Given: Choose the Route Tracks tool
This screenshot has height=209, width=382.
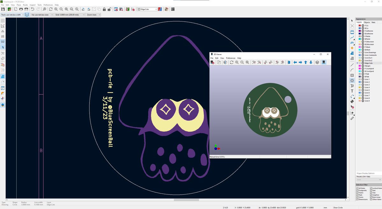Looking at the screenshot, I should click(352, 38).
